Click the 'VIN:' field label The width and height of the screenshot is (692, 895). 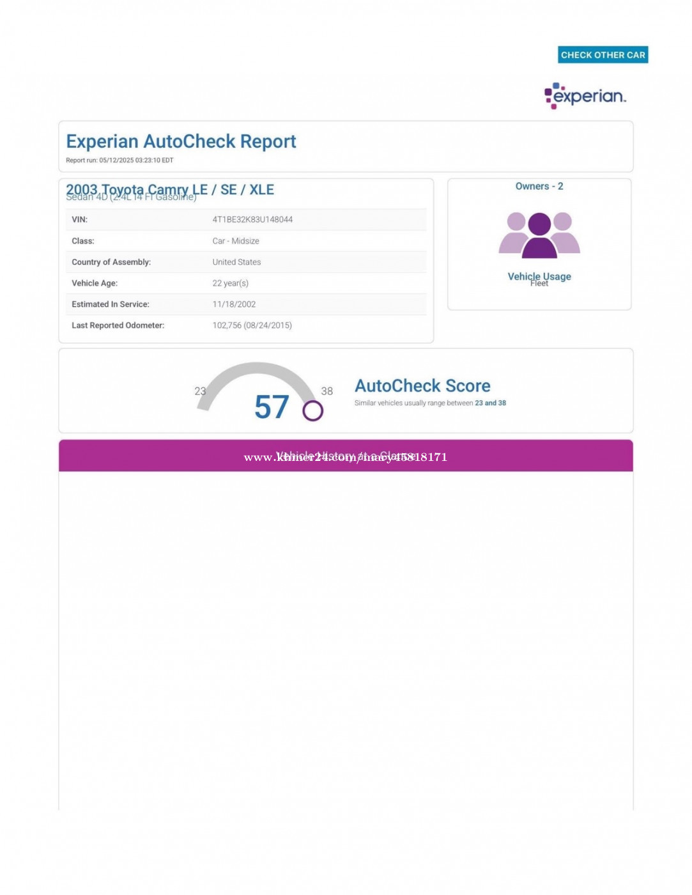tap(79, 219)
